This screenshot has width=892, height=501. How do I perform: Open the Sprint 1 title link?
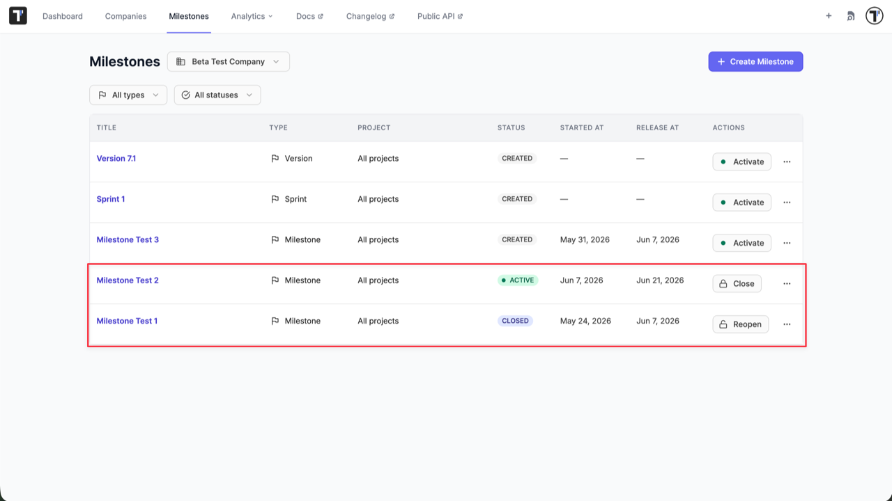coord(111,199)
